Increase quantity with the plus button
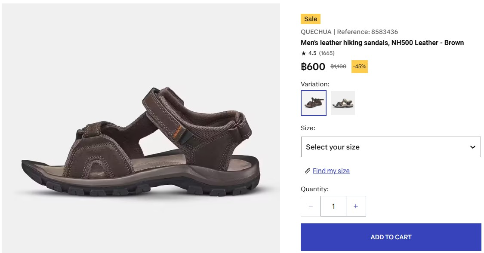Viewport: 484px width, 253px height. [356, 206]
